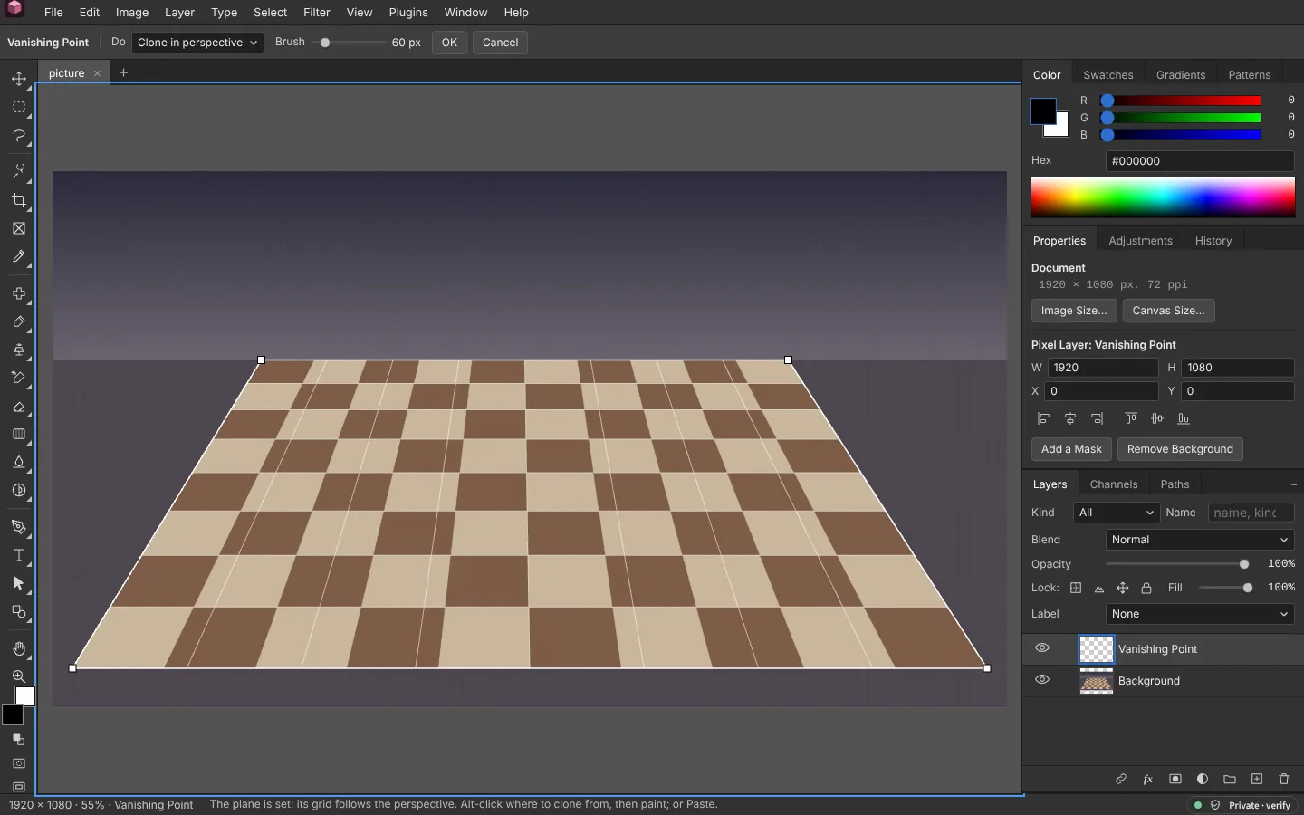Open the Label dropdown
Viewport: 1304px width, 815px height.
click(1200, 614)
